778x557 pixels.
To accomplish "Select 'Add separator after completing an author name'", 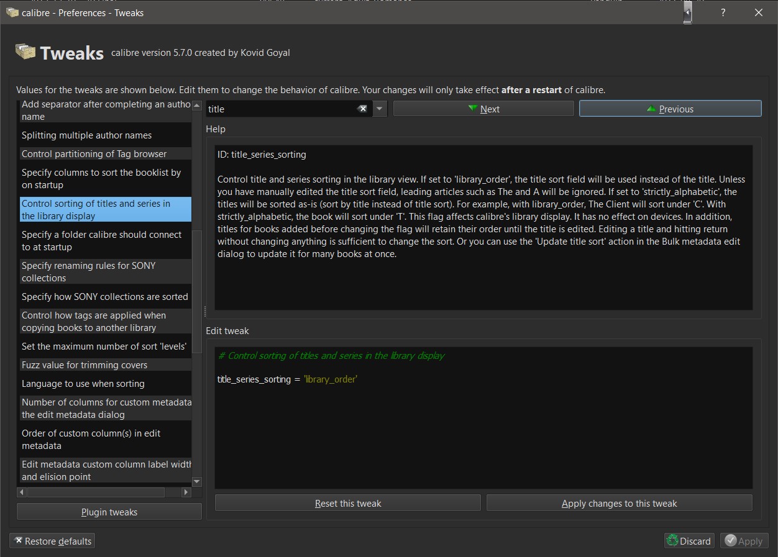I will [106, 111].
